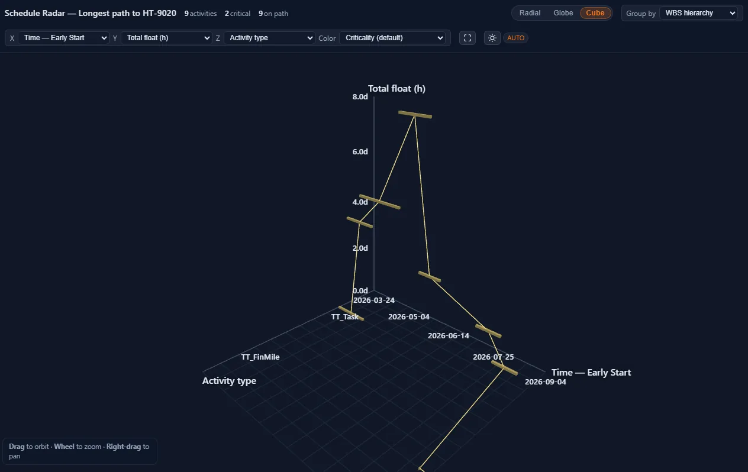Viewport: 748px width, 472px height.
Task: Click the 2.0d axis tick label
Action: pyautogui.click(x=360, y=248)
